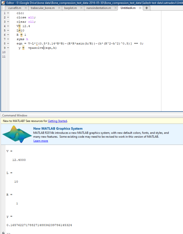Click the 'L=10' code line
The width and height of the screenshot is (183, 234).
point(20,30)
